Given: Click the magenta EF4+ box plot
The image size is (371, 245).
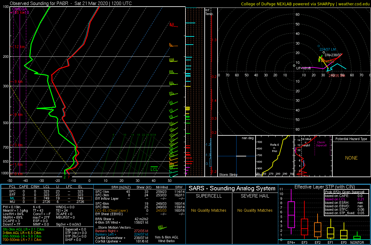Looking at the screenshot, I should pos(291,212).
